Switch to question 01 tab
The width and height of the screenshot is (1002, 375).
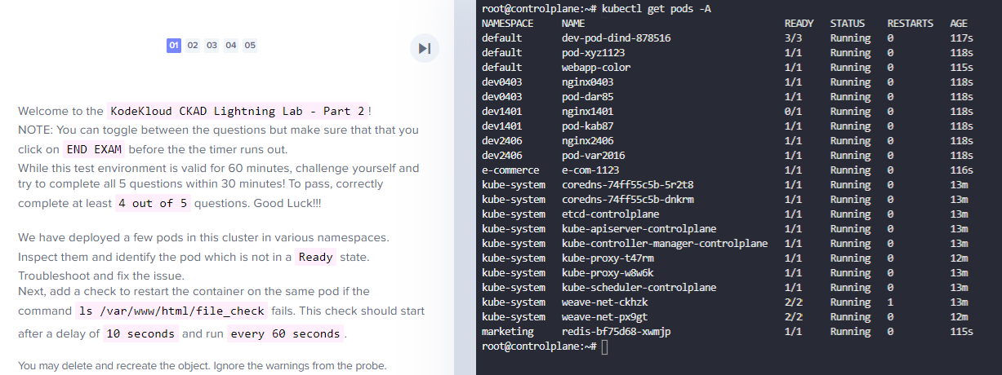(x=173, y=46)
